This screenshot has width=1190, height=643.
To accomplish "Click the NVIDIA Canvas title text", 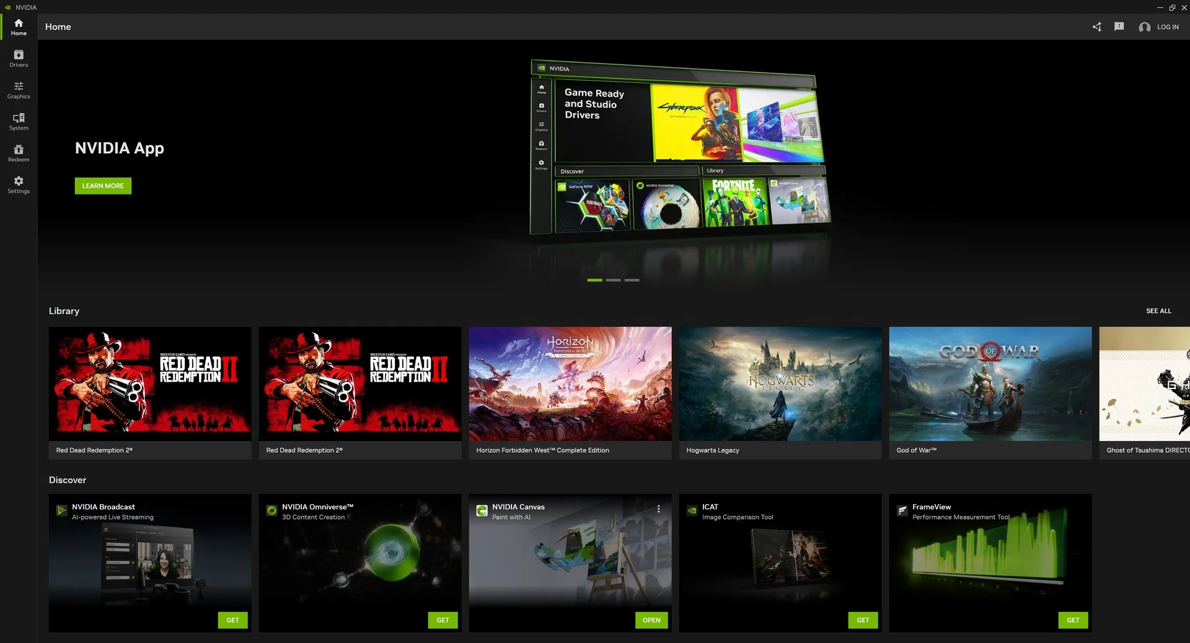I will click(518, 507).
